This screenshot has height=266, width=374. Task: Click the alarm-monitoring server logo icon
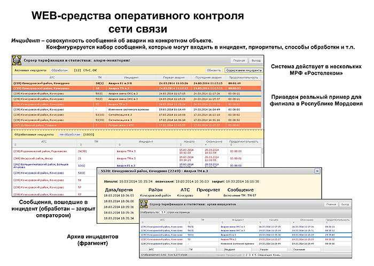(x=17, y=60)
